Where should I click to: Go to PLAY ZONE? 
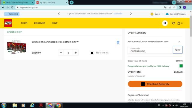pos(12,14)
